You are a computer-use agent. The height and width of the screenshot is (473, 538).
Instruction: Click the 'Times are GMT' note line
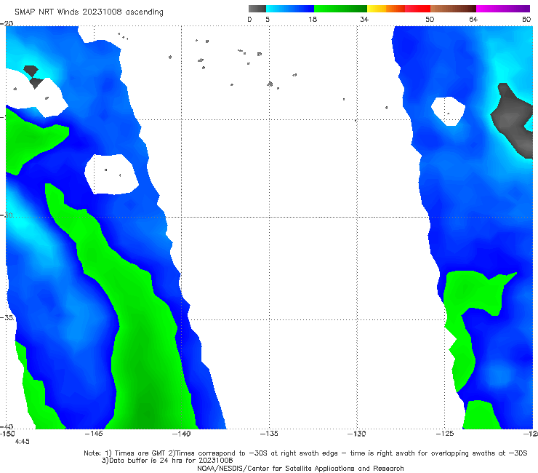305,453
